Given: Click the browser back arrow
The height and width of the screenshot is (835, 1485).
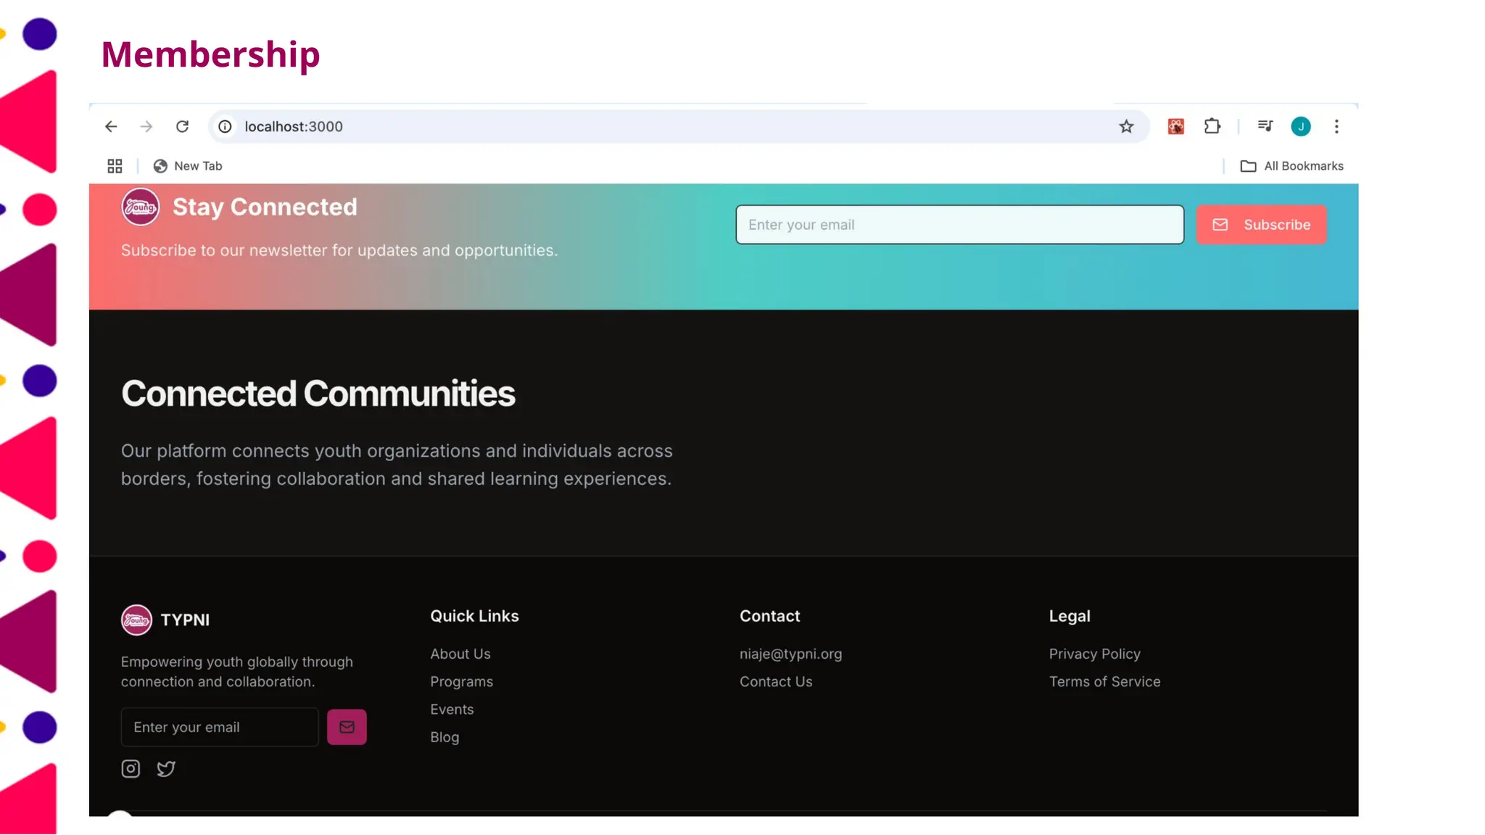Looking at the screenshot, I should (x=111, y=127).
